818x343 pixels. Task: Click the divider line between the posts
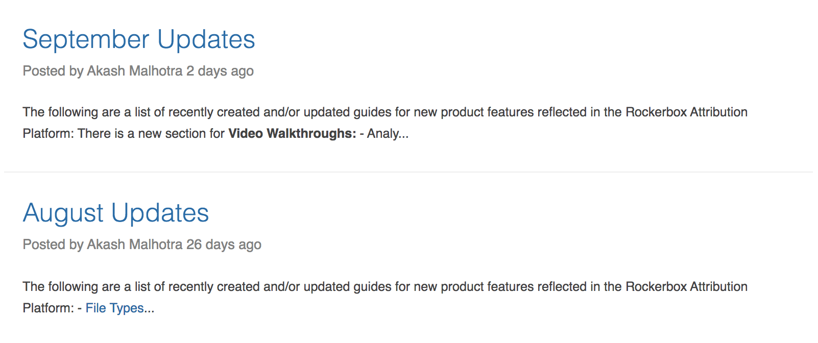408,172
